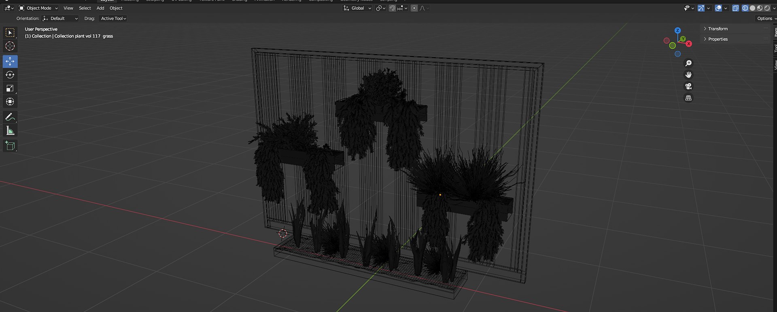
Task: Open the View menu
Action: pos(68,8)
